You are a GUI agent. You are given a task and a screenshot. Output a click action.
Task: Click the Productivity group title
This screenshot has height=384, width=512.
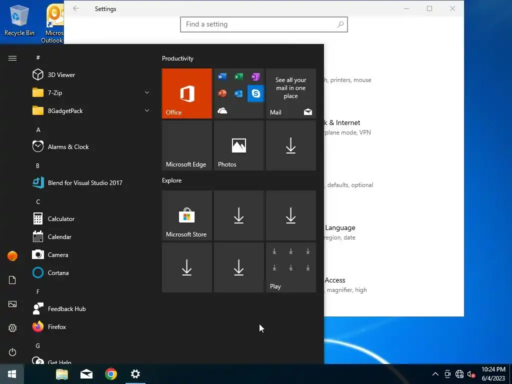click(x=177, y=58)
